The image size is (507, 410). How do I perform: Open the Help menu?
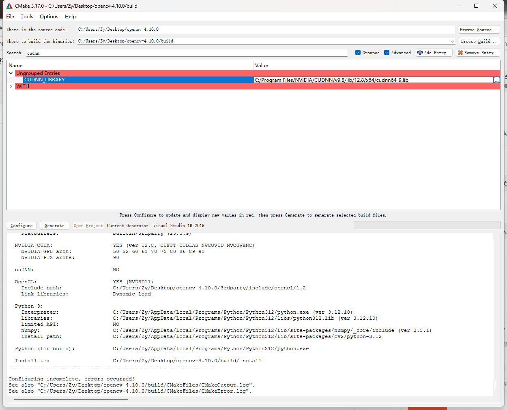point(70,17)
